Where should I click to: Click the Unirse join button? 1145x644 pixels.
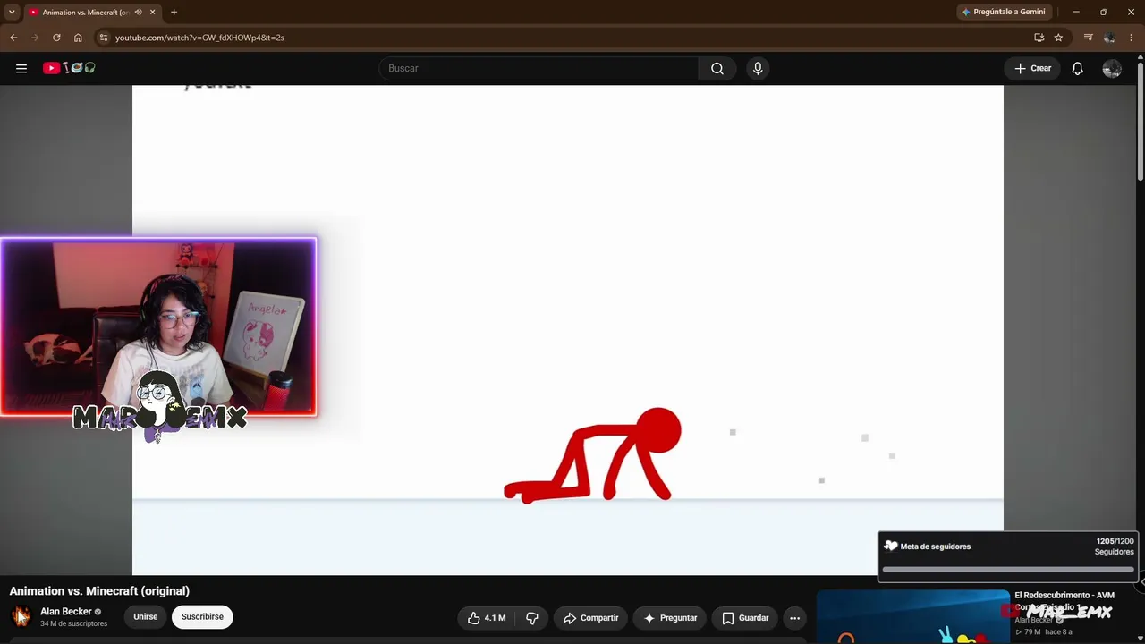click(145, 617)
